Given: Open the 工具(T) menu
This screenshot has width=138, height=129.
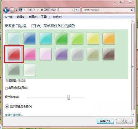Looking at the screenshot, I should point(45,17).
